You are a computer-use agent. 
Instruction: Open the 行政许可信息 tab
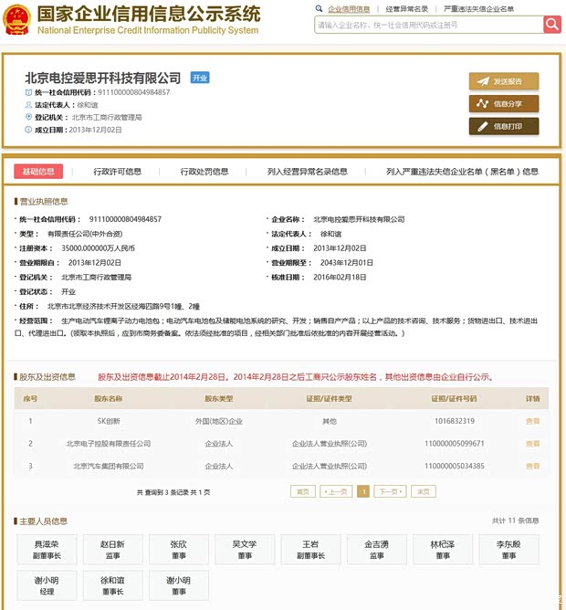point(118,171)
